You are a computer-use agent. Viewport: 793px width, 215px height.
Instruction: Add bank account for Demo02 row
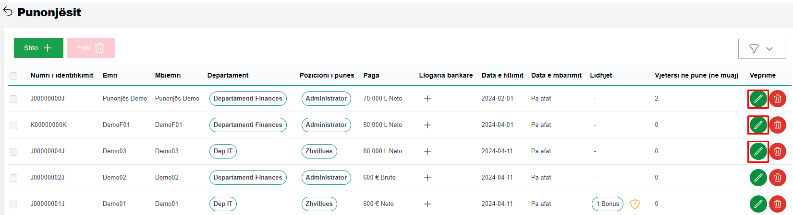pyautogui.click(x=427, y=178)
